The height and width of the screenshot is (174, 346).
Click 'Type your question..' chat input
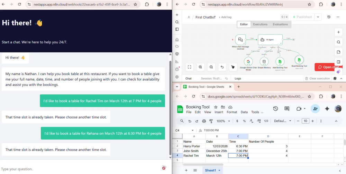(x=80, y=169)
